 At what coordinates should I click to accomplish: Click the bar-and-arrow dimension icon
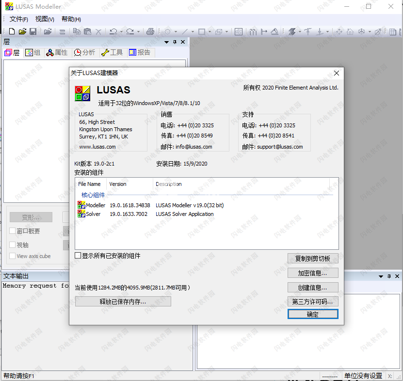tap(264, 31)
